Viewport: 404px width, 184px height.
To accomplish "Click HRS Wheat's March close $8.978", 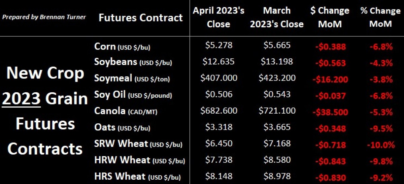I will pos(277,176).
